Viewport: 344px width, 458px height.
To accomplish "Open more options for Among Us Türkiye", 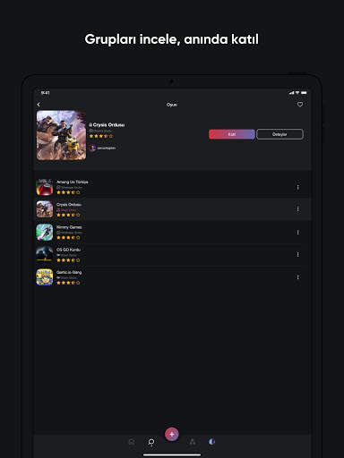I will pos(297,187).
